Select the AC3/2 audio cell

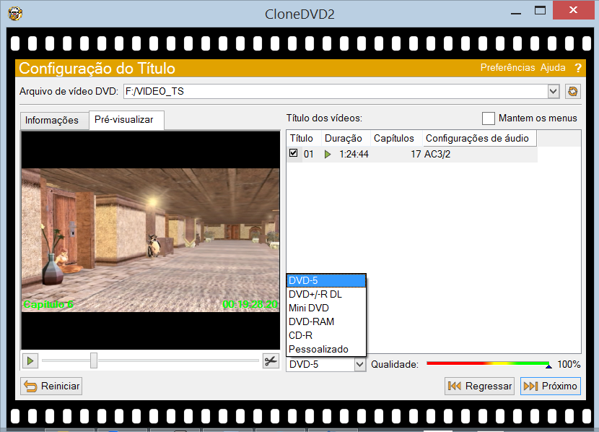tap(437, 155)
